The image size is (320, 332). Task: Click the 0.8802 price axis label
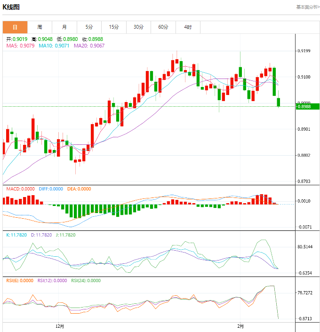tap(304, 155)
